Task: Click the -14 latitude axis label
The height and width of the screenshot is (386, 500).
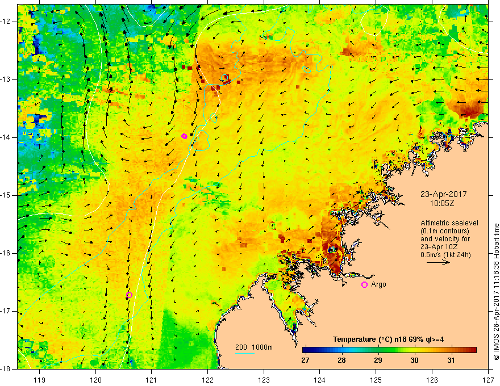Action: click(x=6, y=137)
